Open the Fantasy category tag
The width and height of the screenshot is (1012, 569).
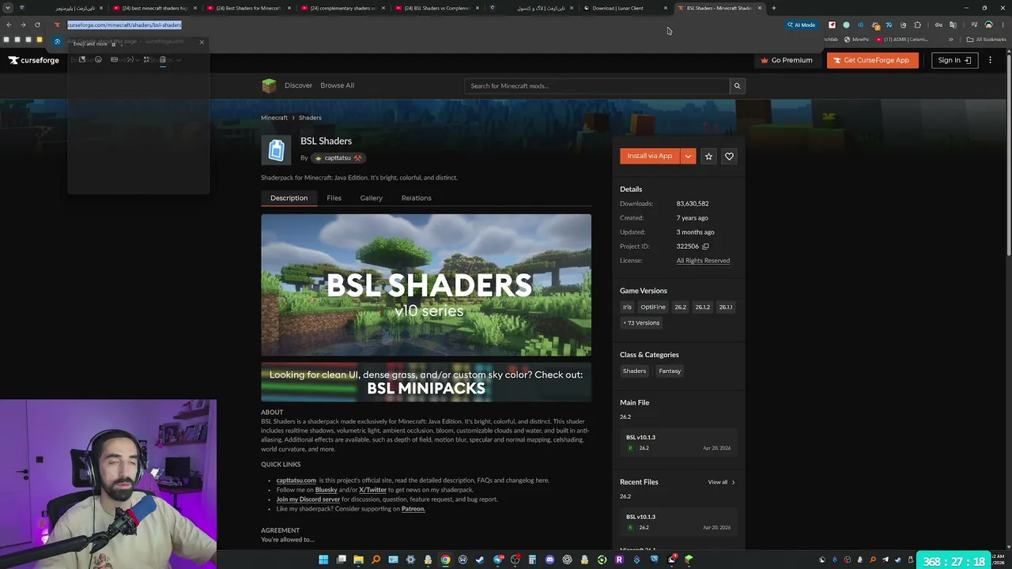(x=670, y=371)
